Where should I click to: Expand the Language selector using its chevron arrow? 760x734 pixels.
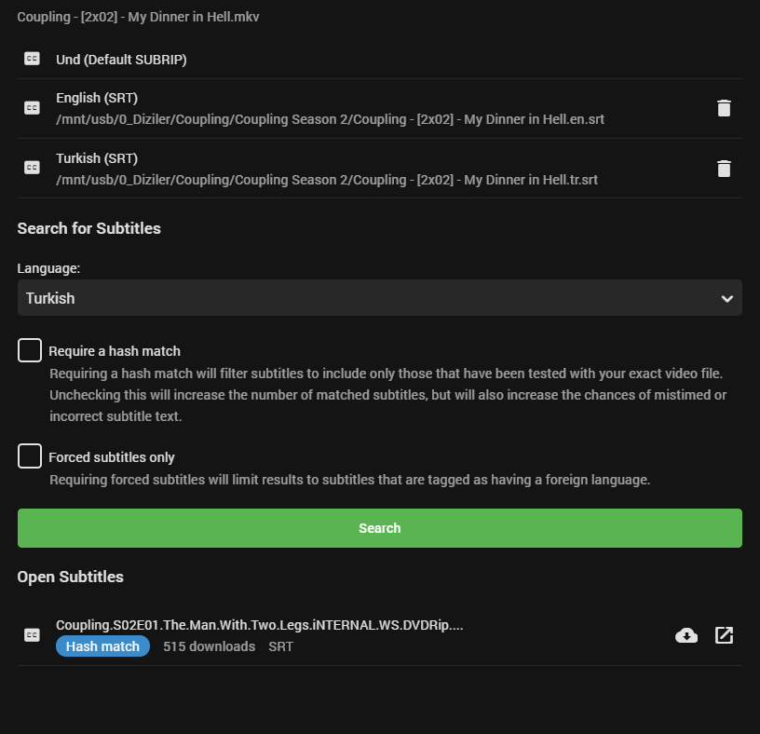726,299
